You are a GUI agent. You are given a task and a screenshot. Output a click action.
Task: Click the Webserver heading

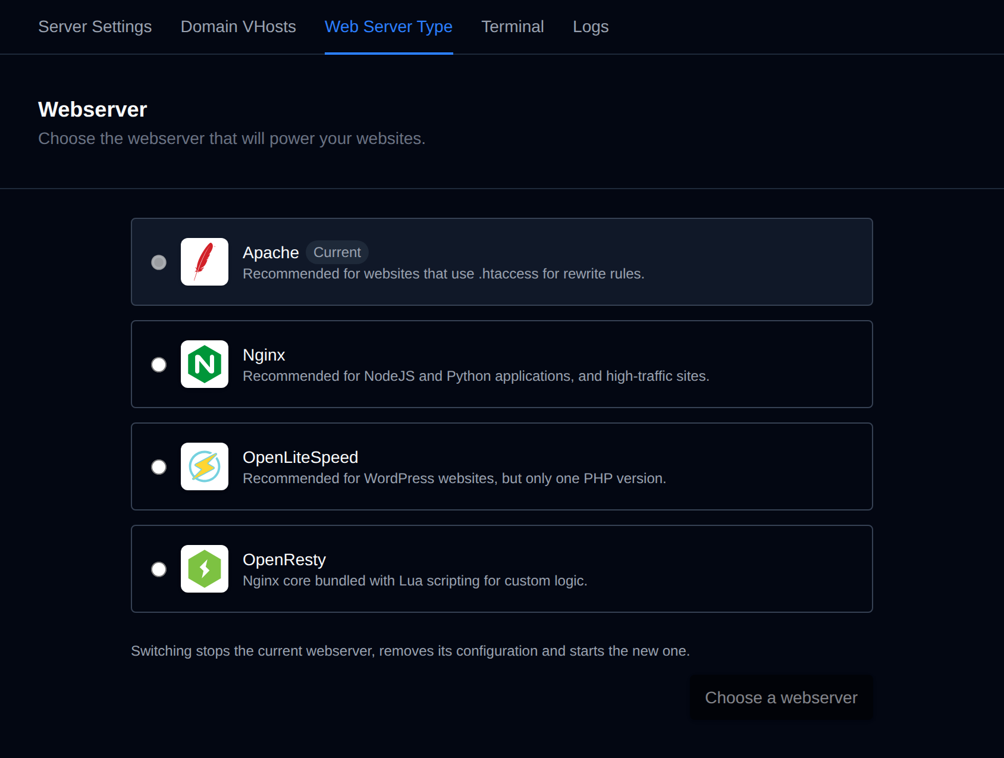click(93, 109)
